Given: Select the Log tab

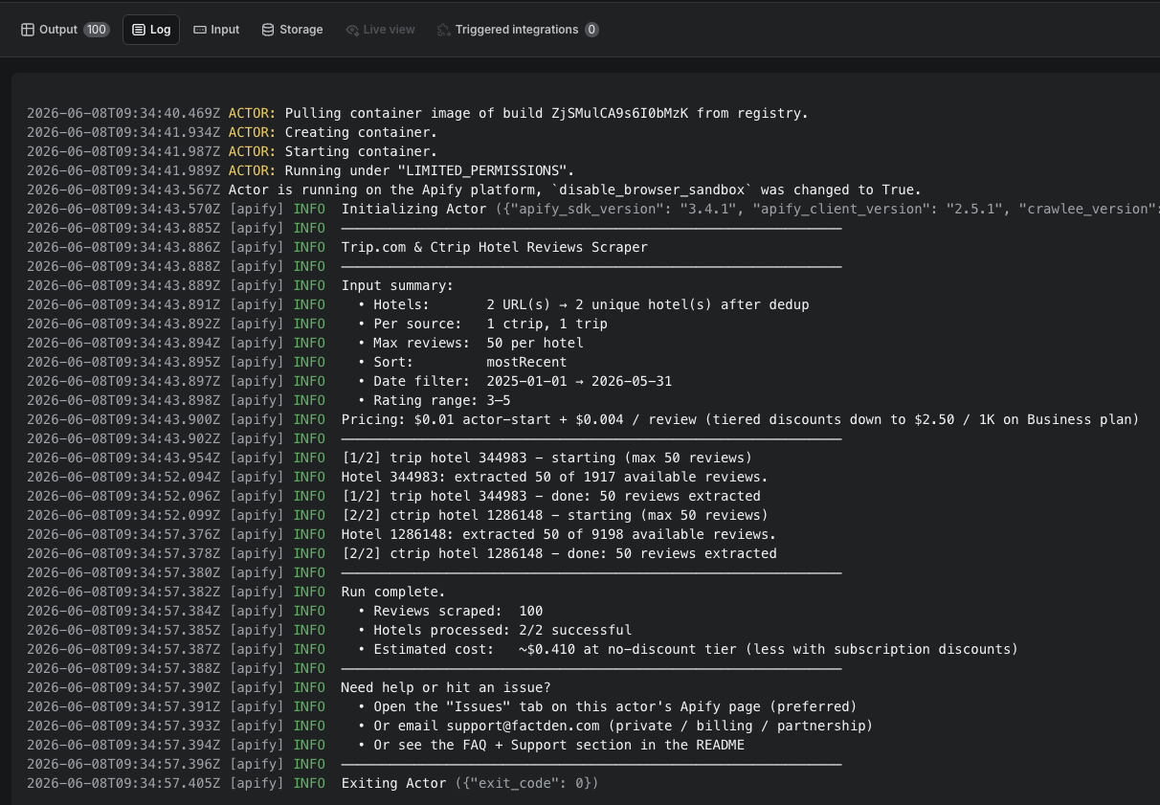Looking at the screenshot, I should 151,30.
